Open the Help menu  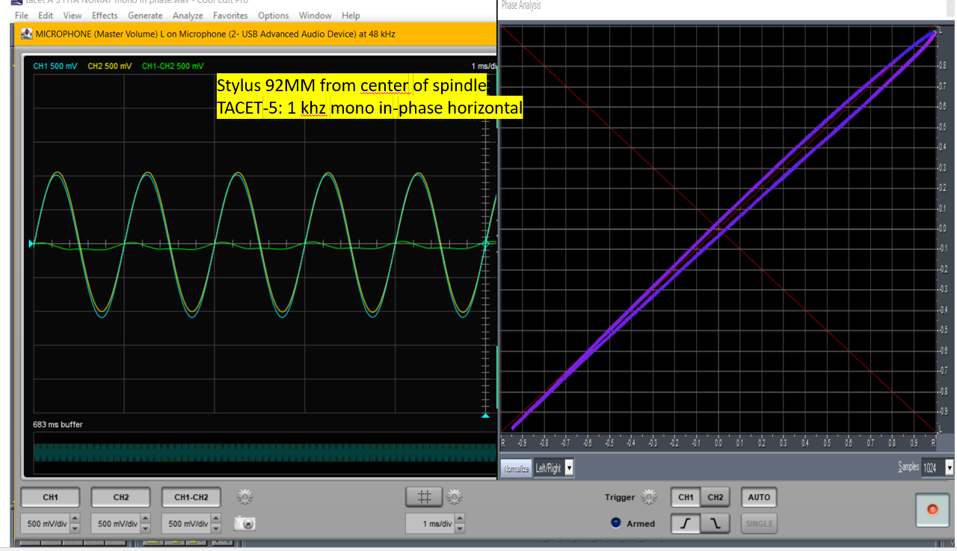pos(351,15)
